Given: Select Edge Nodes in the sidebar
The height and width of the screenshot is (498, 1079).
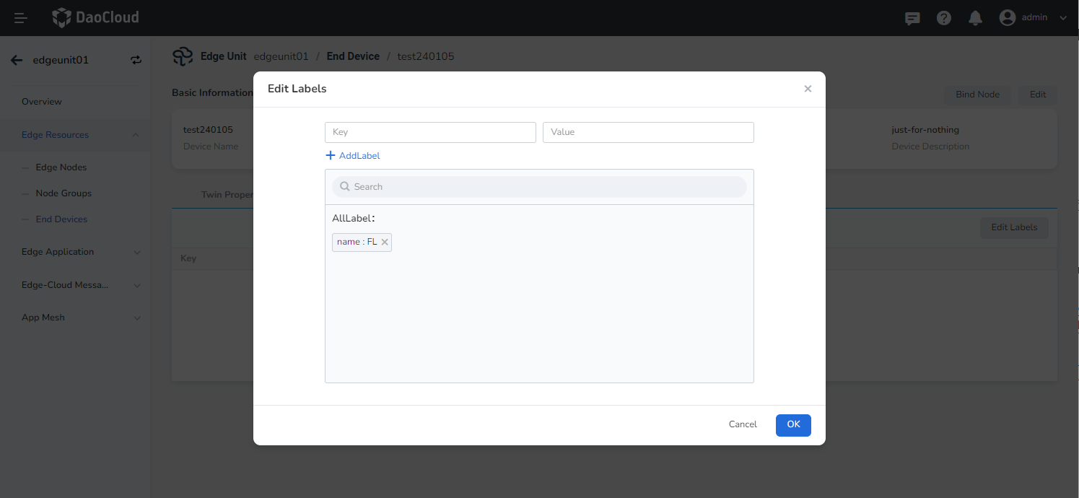Looking at the screenshot, I should pyautogui.click(x=61, y=167).
